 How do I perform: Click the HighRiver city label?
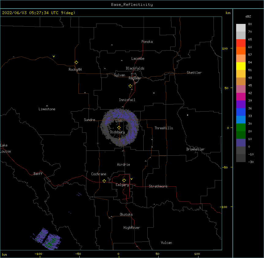[132, 228]
